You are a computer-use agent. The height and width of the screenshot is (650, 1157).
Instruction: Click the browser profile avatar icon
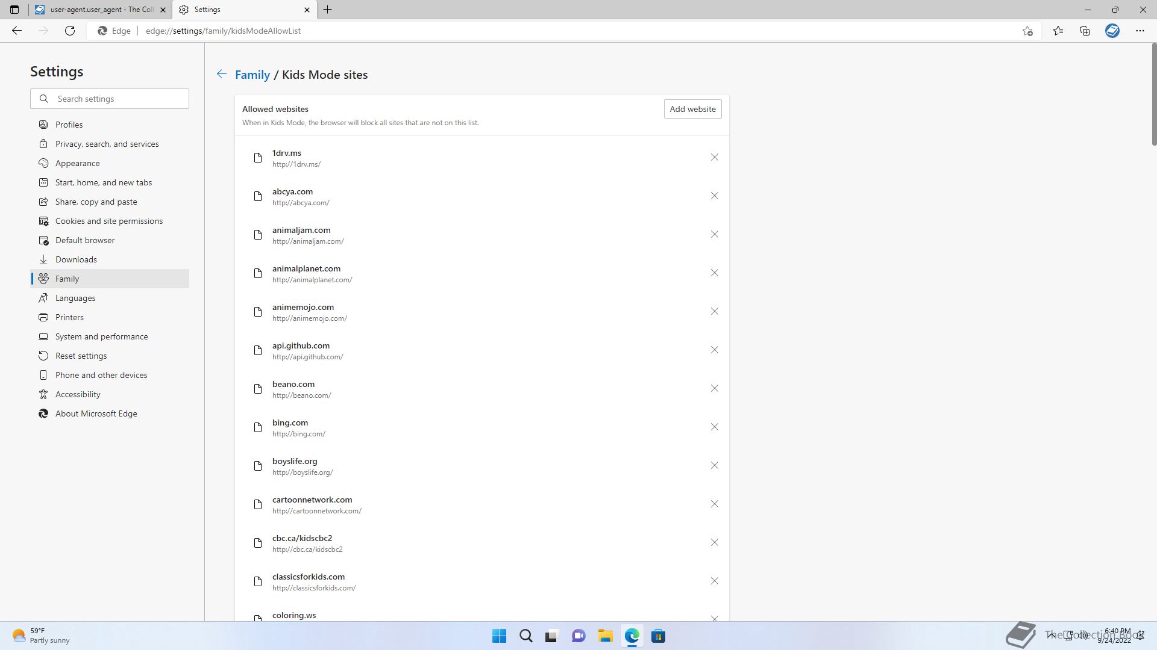click(x=1112, y=31)
